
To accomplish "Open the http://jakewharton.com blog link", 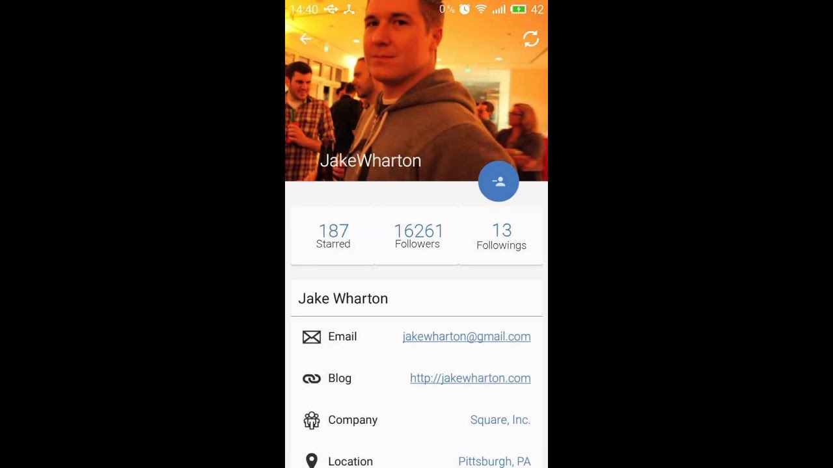I will pyautogui.click(x=471, y=378).
